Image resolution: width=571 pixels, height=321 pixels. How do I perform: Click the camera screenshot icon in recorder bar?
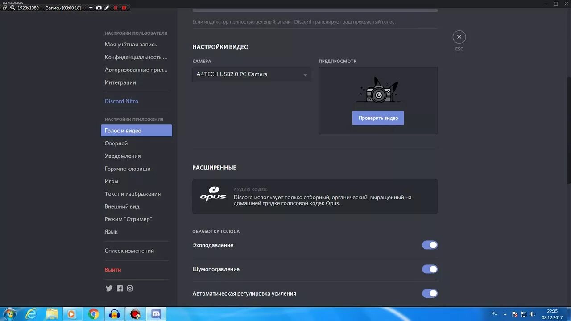99,8
